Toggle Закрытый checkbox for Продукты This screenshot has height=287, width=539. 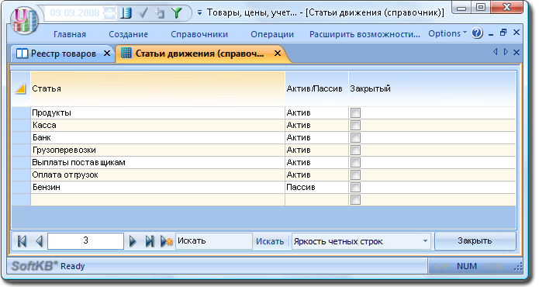tap(355, 112)
